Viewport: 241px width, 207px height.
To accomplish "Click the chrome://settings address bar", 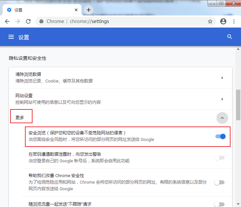I will click(126, 21).
